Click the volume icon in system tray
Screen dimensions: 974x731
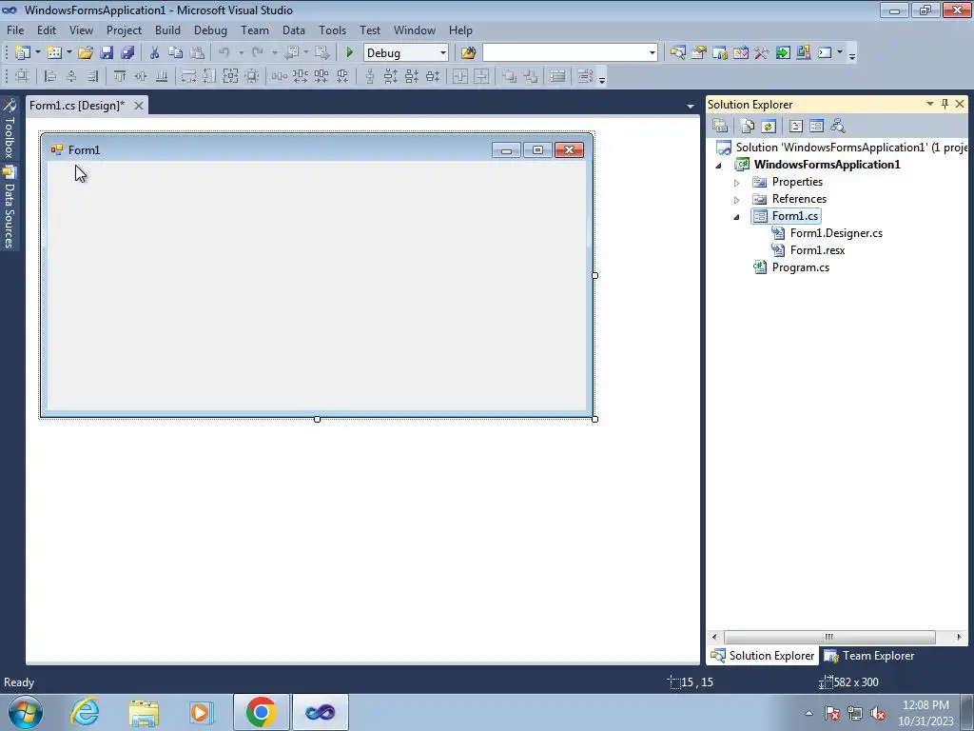878,713
